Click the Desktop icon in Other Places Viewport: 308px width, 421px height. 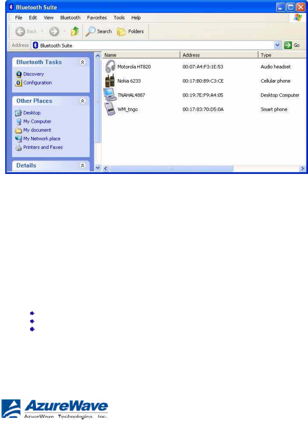point(19,113)
